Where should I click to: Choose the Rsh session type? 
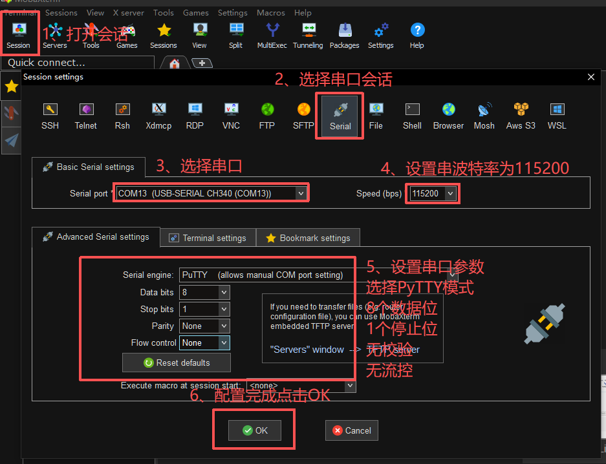click(122, 116)
